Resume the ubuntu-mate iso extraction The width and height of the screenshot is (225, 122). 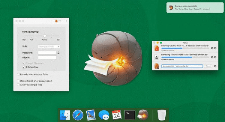click(x=212, y=57)
